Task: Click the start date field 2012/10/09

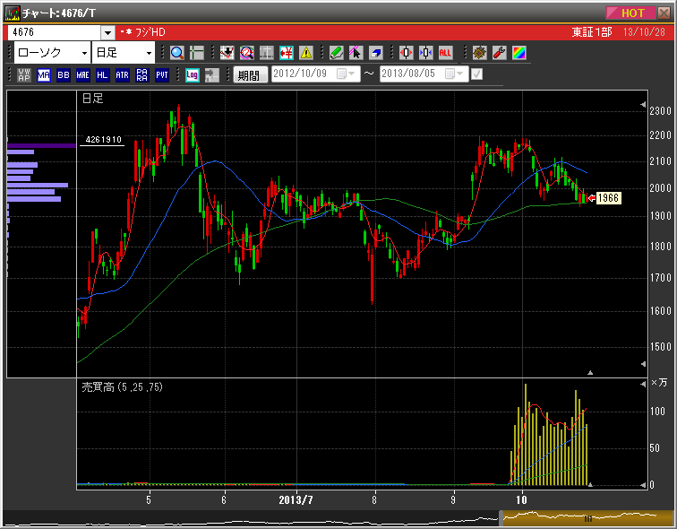Action: click(x=303, y=75)
